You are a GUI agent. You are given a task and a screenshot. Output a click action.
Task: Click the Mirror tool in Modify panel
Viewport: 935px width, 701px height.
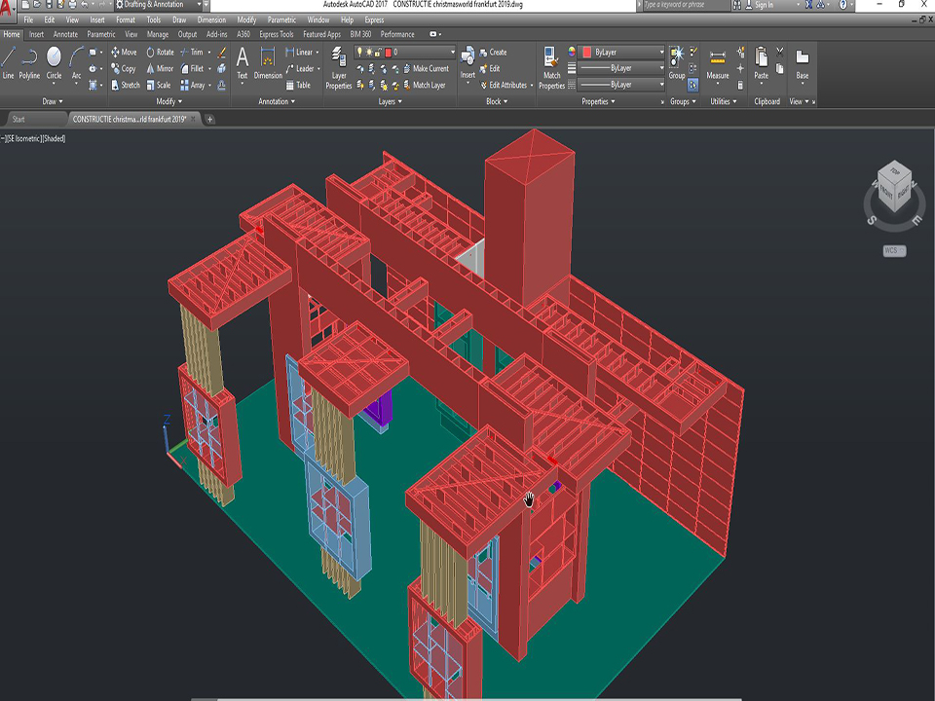pos(160,69)
